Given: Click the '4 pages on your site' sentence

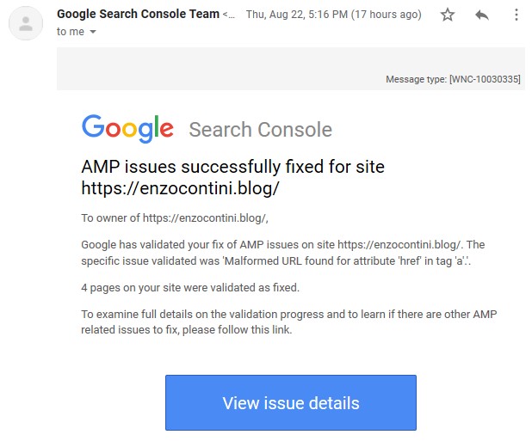Looking at the screenshot, I should pyautogui.click(x=189, y=287).
